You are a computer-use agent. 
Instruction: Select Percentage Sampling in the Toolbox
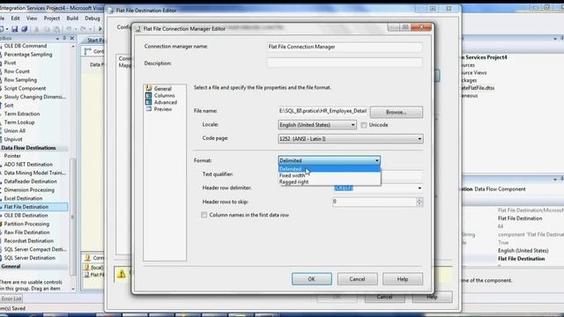coord(28,55)
